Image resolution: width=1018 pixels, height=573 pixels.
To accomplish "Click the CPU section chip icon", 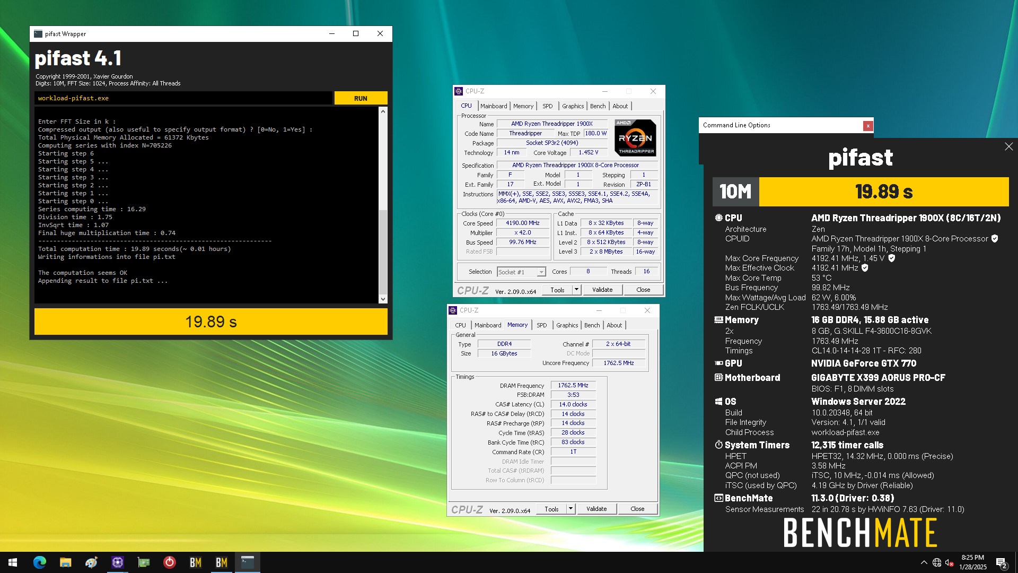I will point(718,218).
